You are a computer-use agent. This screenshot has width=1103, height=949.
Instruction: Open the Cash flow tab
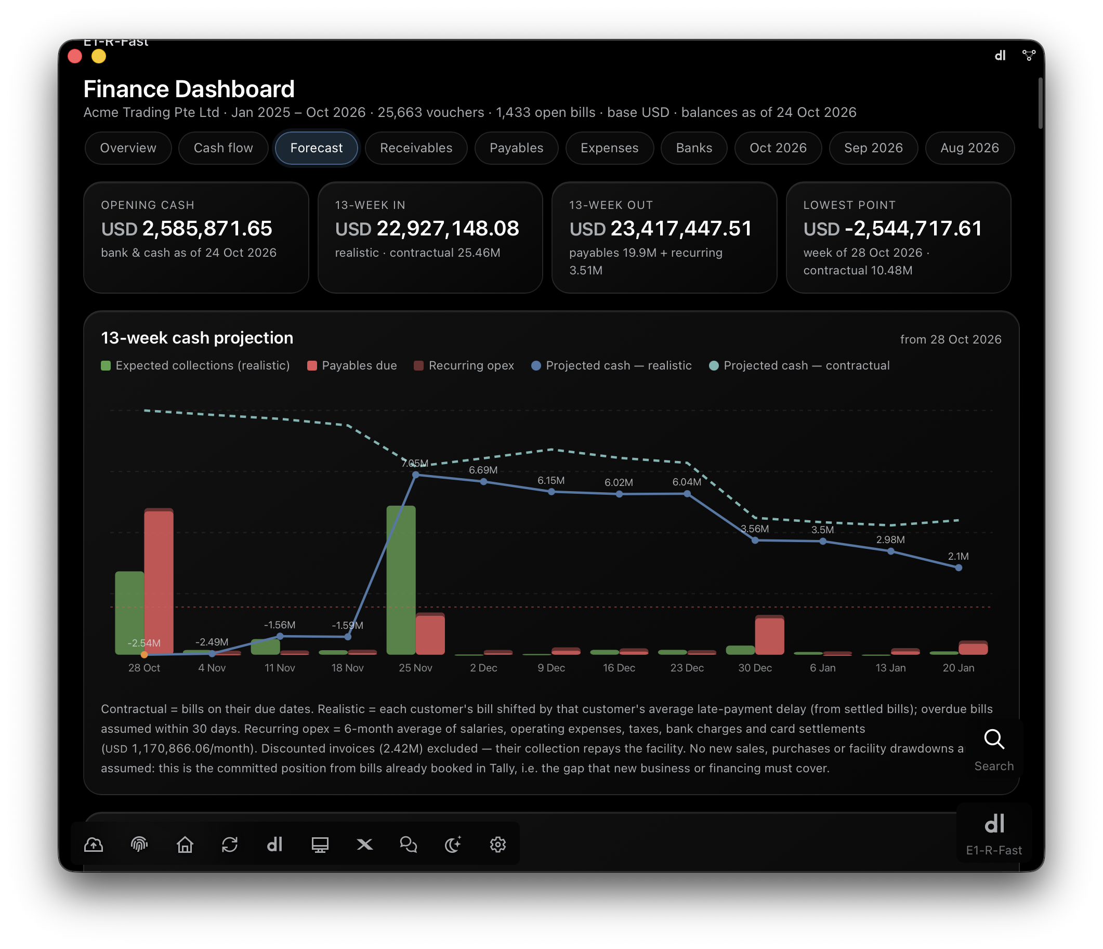224,148
